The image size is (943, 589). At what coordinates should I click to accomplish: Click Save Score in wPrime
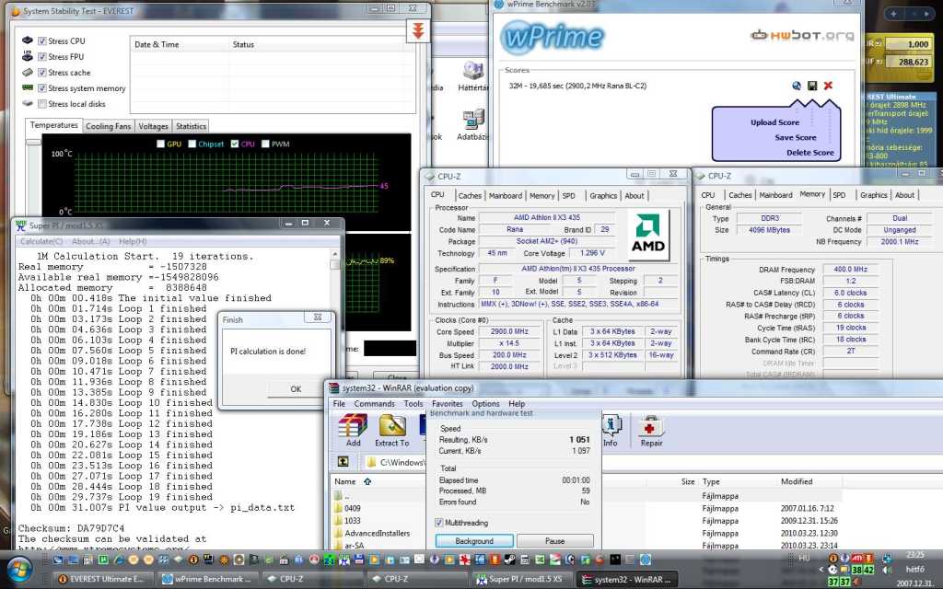795,137
